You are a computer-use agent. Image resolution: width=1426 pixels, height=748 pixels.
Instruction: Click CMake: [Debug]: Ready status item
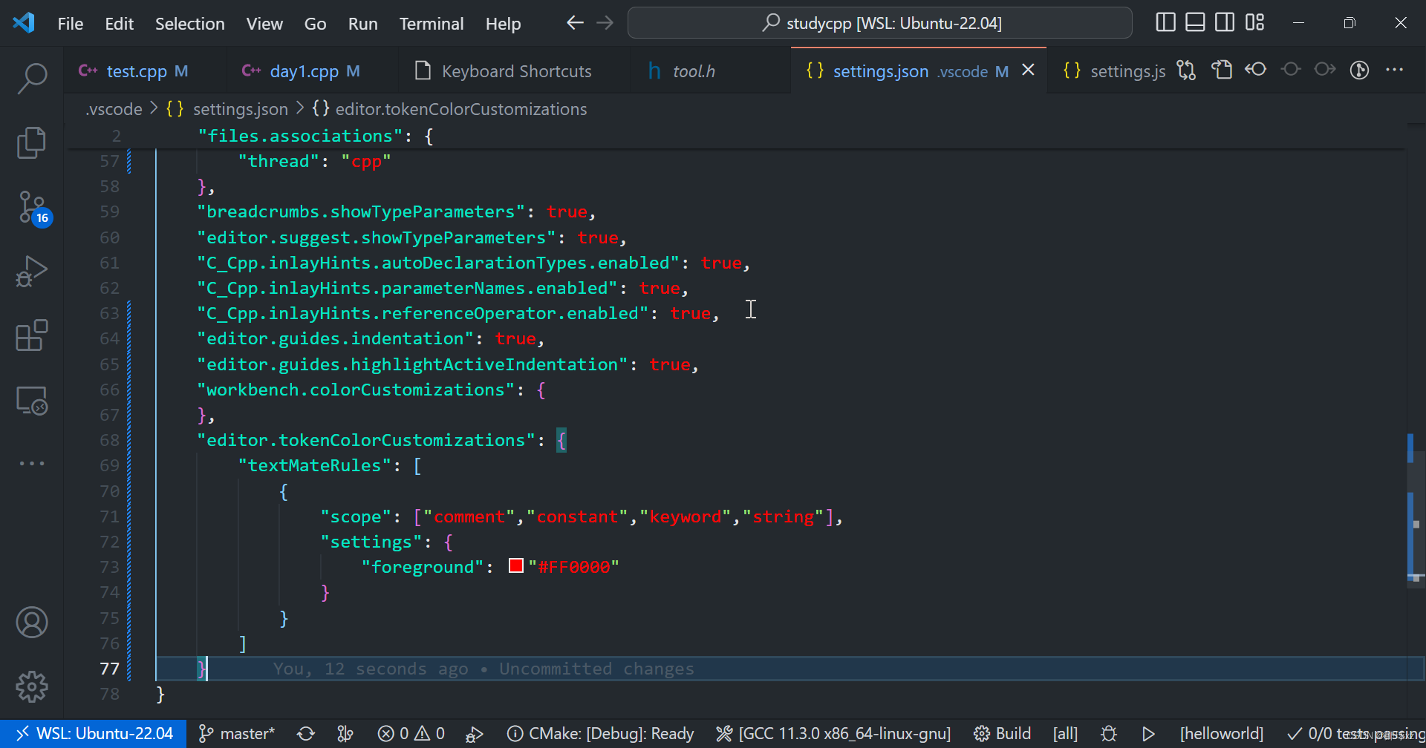600,734
